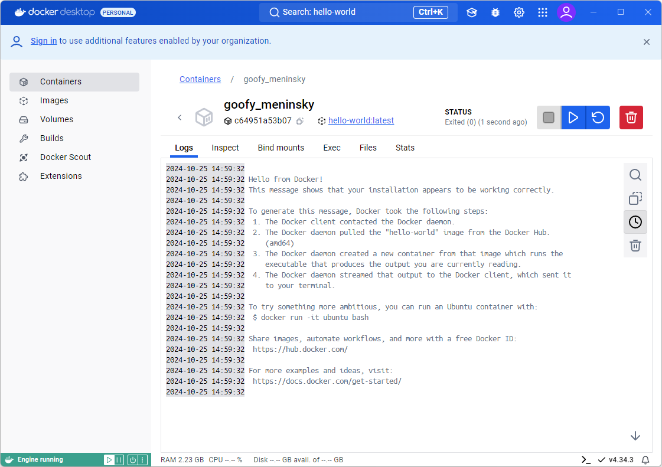Open Docker Scout in the sidebar

pyautogui.click(x=74, y=157)
